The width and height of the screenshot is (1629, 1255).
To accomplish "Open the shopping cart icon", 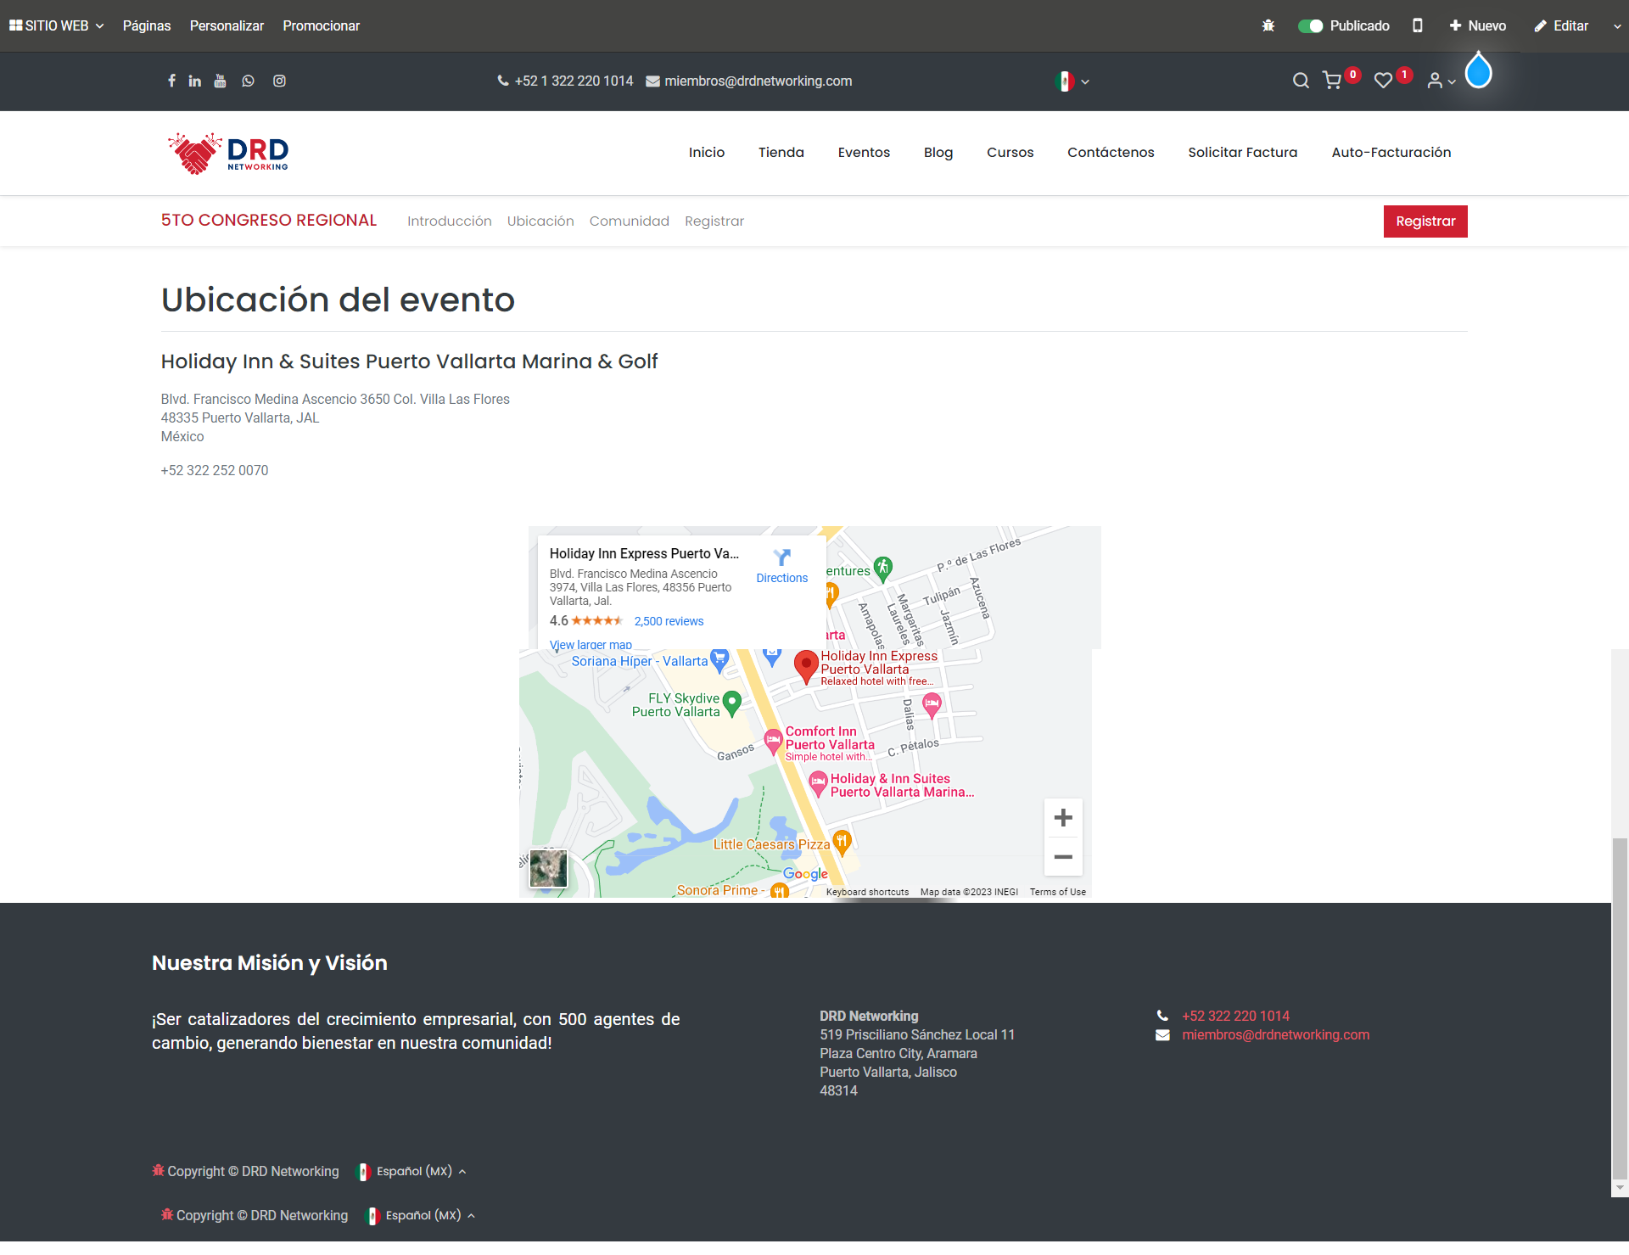I will [1332, 81].
